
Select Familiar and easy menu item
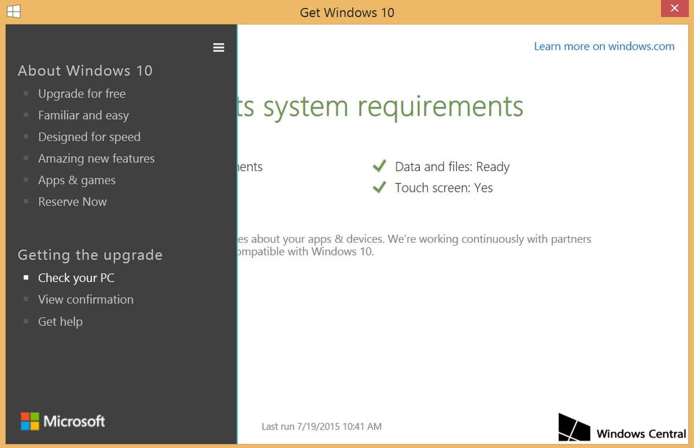(83, 116)
